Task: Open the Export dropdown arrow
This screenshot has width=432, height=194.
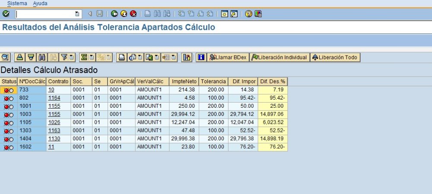Action: point(157,57)
